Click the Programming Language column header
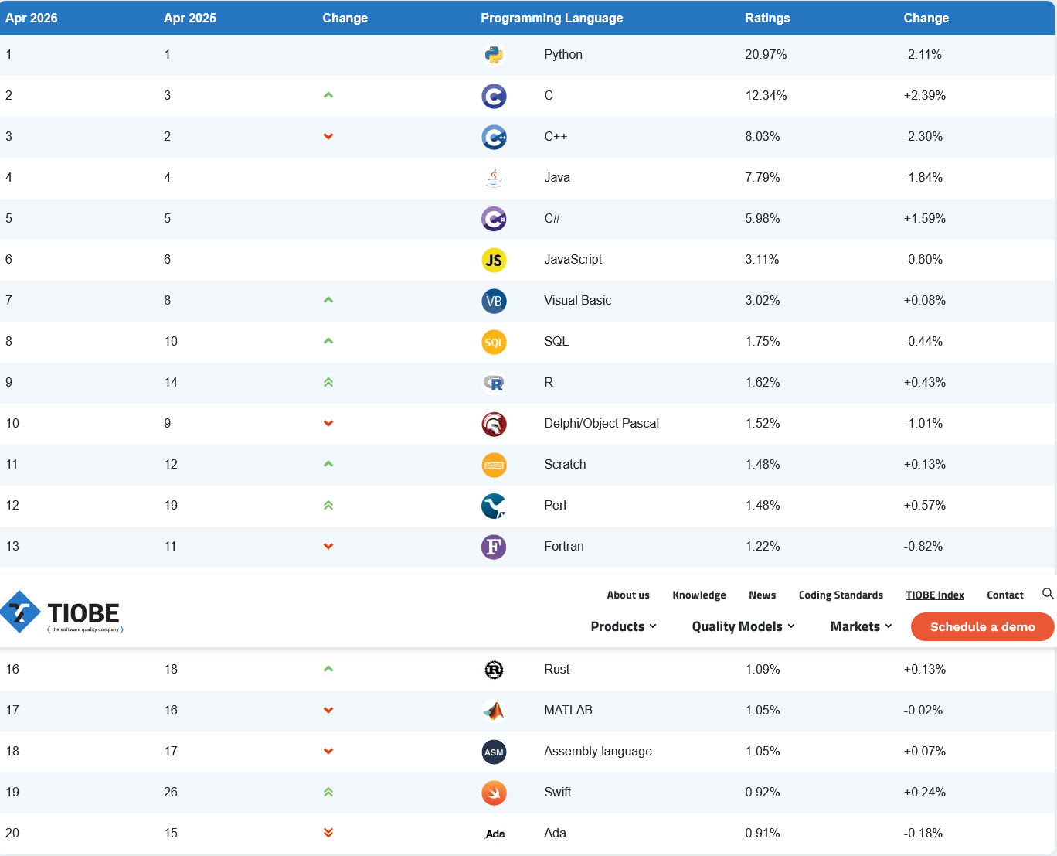The image size is (1057, 856). [x=552, y=18]
